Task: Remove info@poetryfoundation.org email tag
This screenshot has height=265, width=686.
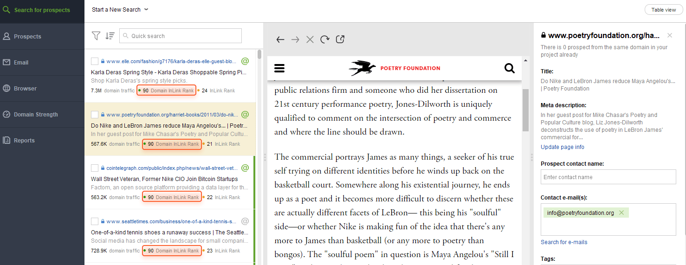Action: 621,213
